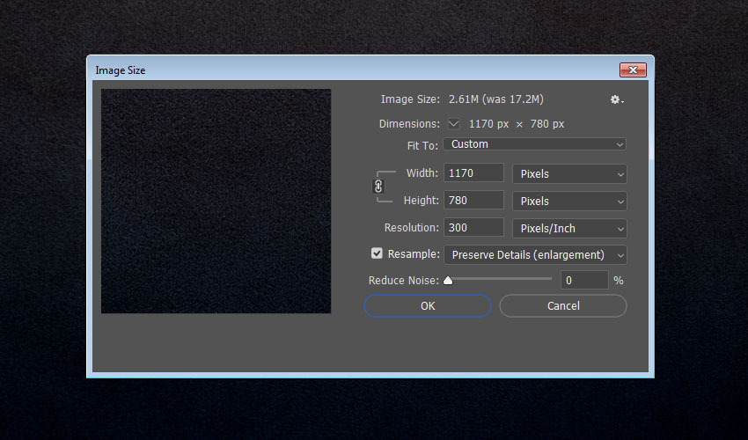Click the Fit To label
This screenshot has width=748, height=440.
pyautogui.click(x=422, y=145)
